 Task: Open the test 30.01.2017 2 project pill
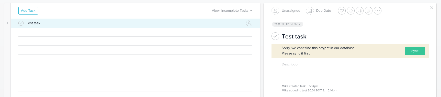coord(288,24)
